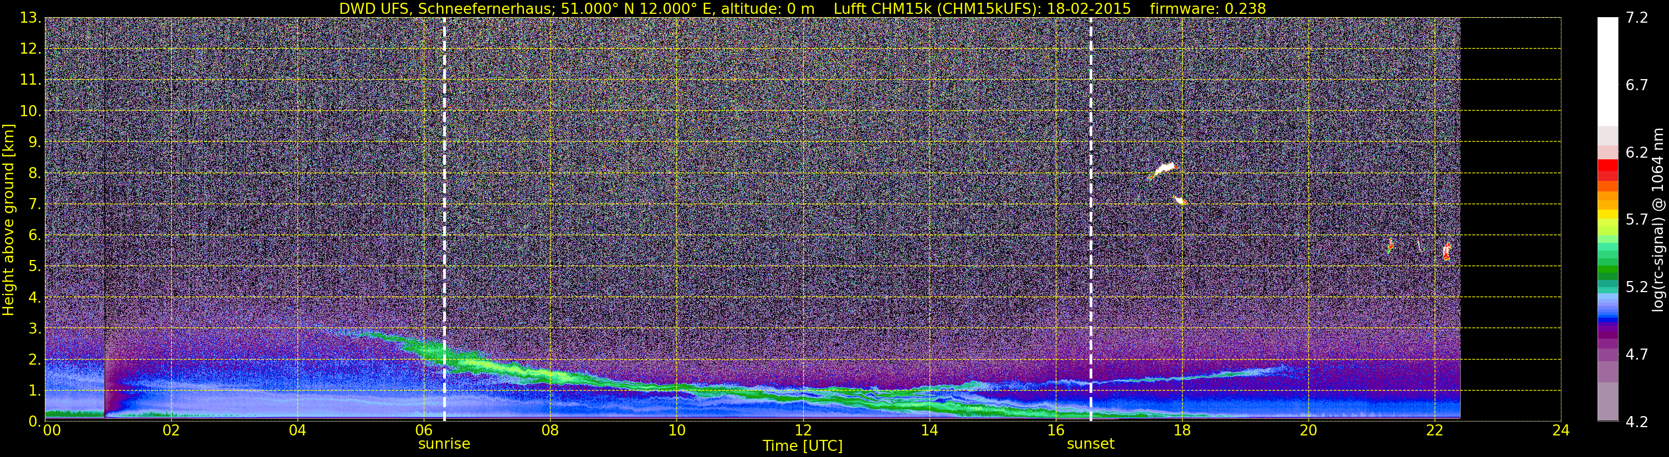Click the '22' time axis tick

coord(1435,430)
